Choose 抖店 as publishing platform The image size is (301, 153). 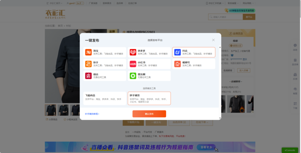pos(194,52)
